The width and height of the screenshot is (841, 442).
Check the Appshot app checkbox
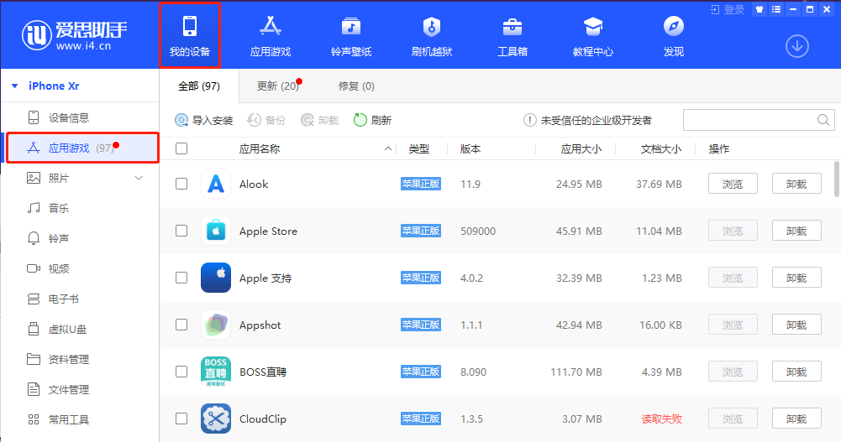(181, 325)
